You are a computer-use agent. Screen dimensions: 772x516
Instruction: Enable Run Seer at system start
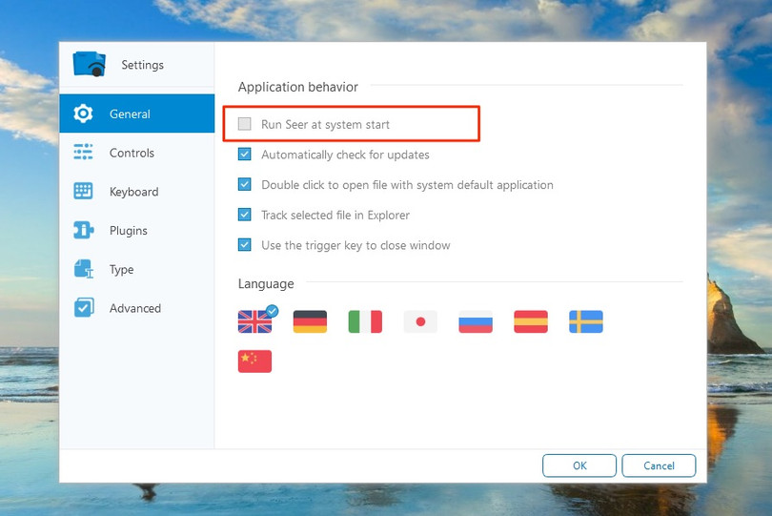[245, 124]
